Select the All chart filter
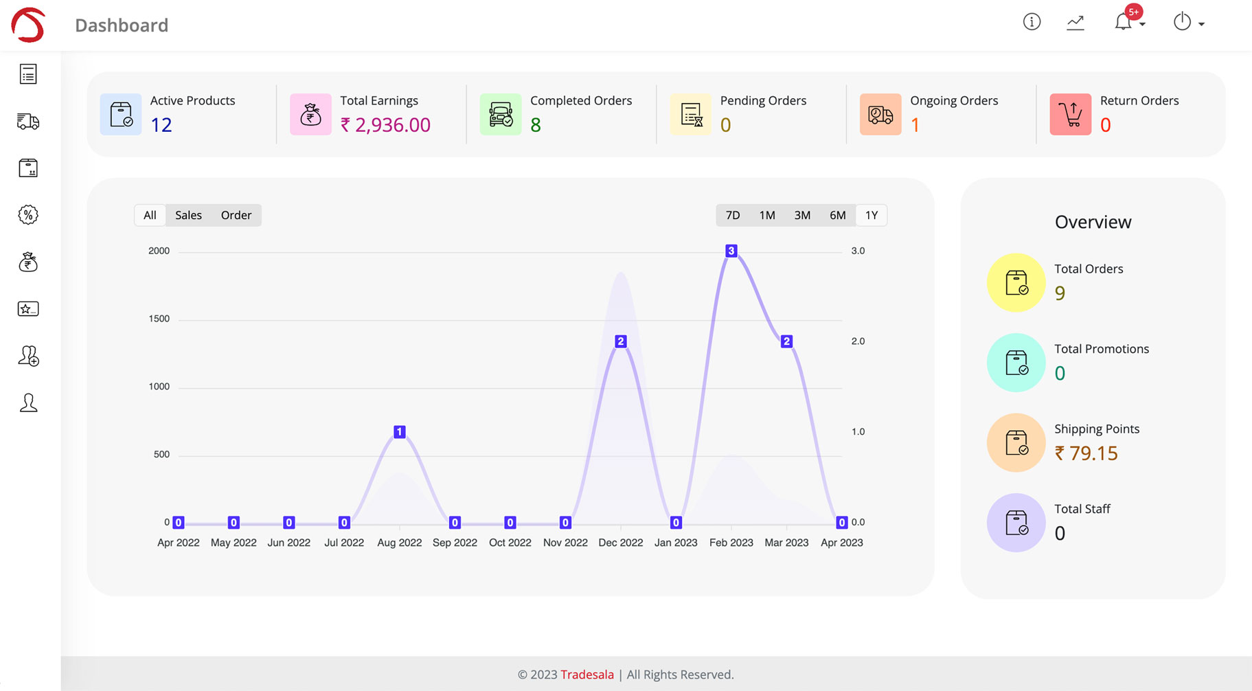 point(150,215)
